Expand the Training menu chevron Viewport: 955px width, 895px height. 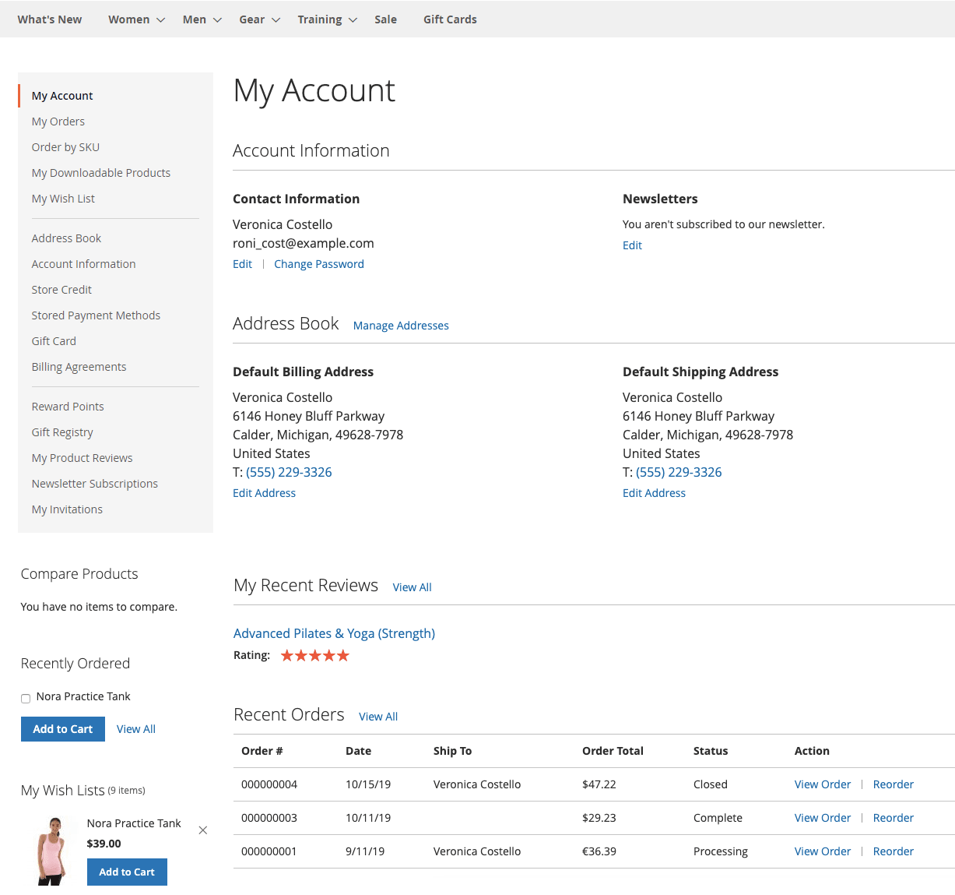point(353,20)
